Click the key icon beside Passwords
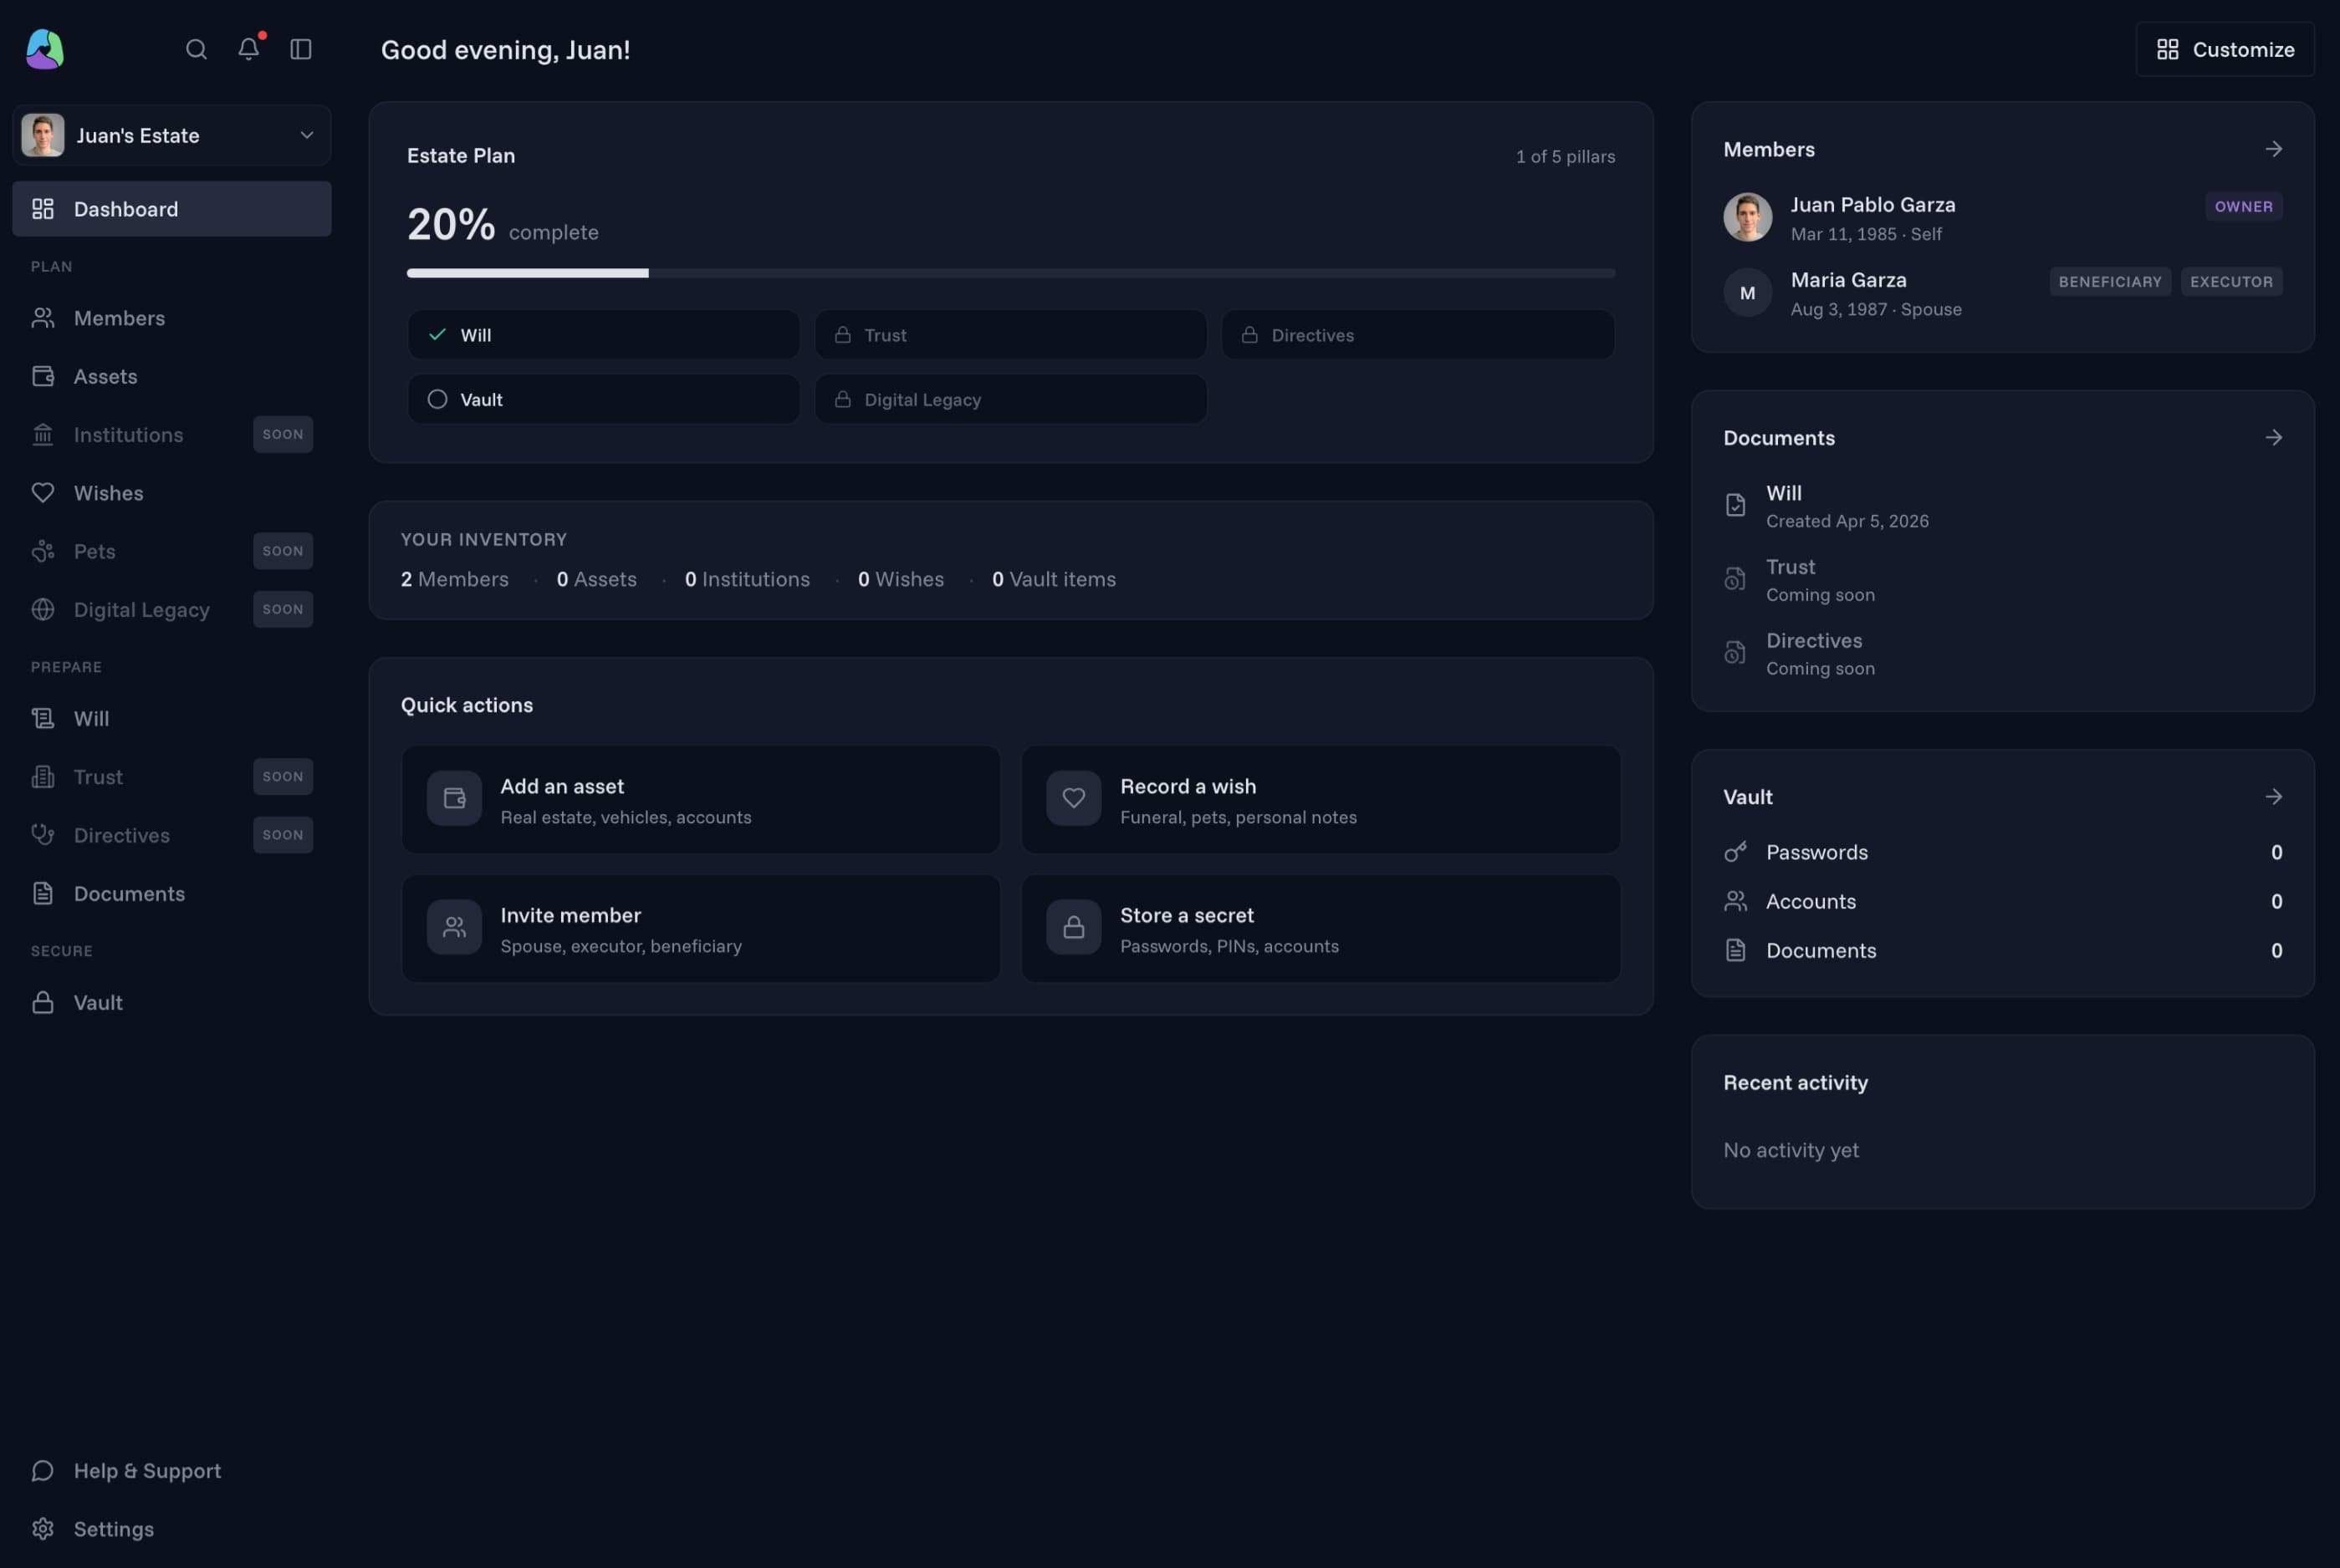2340x1568 pixels. pyautogui.click(x=1735, y=852)
